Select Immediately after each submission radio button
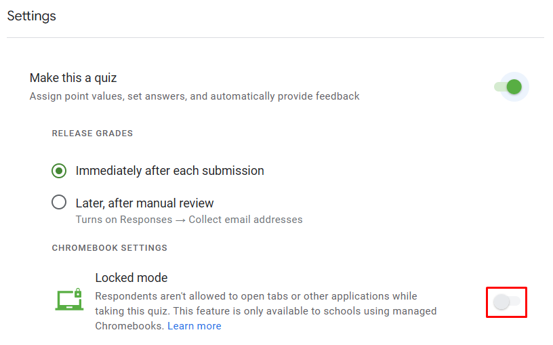The image size is (553, 345). click(x=59, y=171)
